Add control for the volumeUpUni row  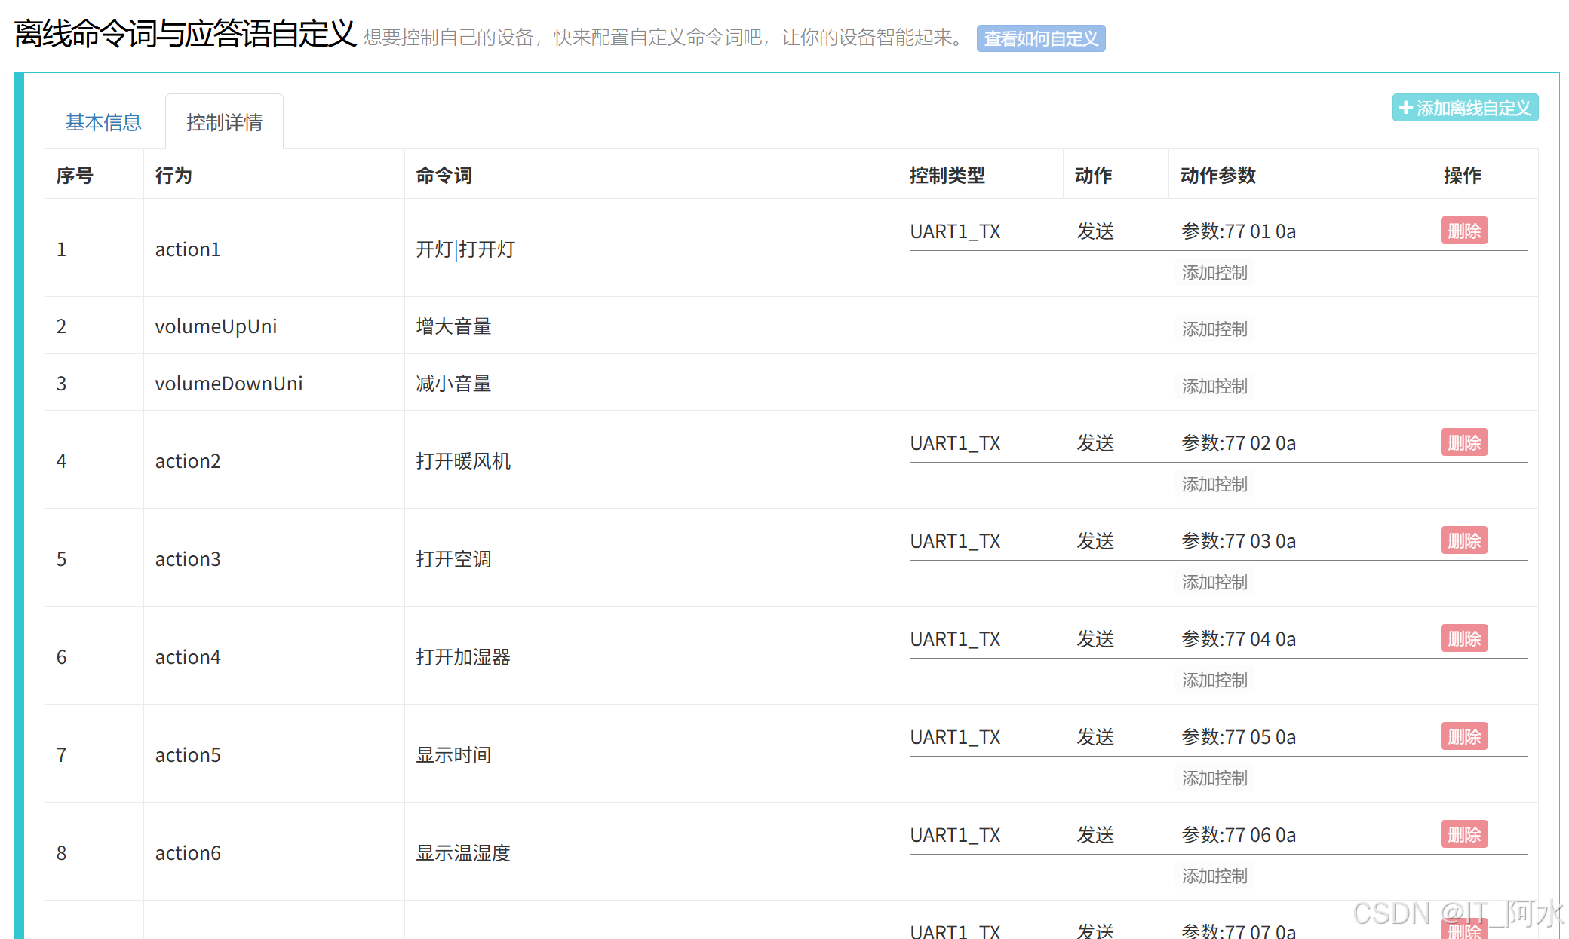pos(1214,329)
